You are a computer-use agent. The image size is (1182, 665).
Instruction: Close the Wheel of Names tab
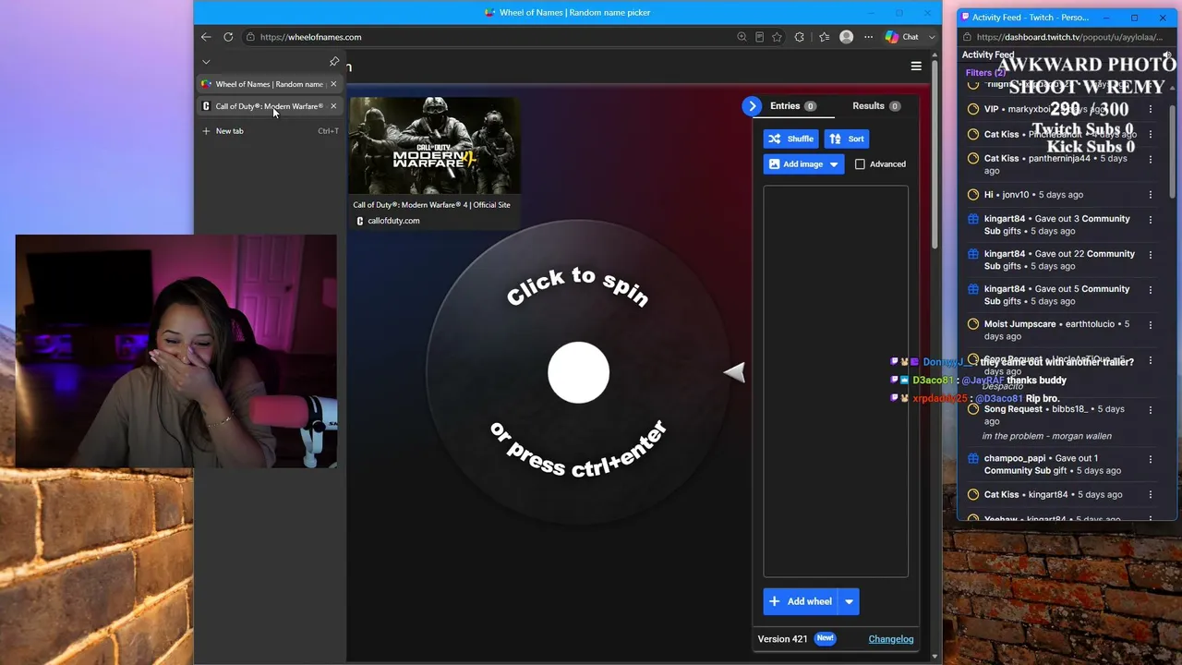pyautogui.click(x=333, y=84)
